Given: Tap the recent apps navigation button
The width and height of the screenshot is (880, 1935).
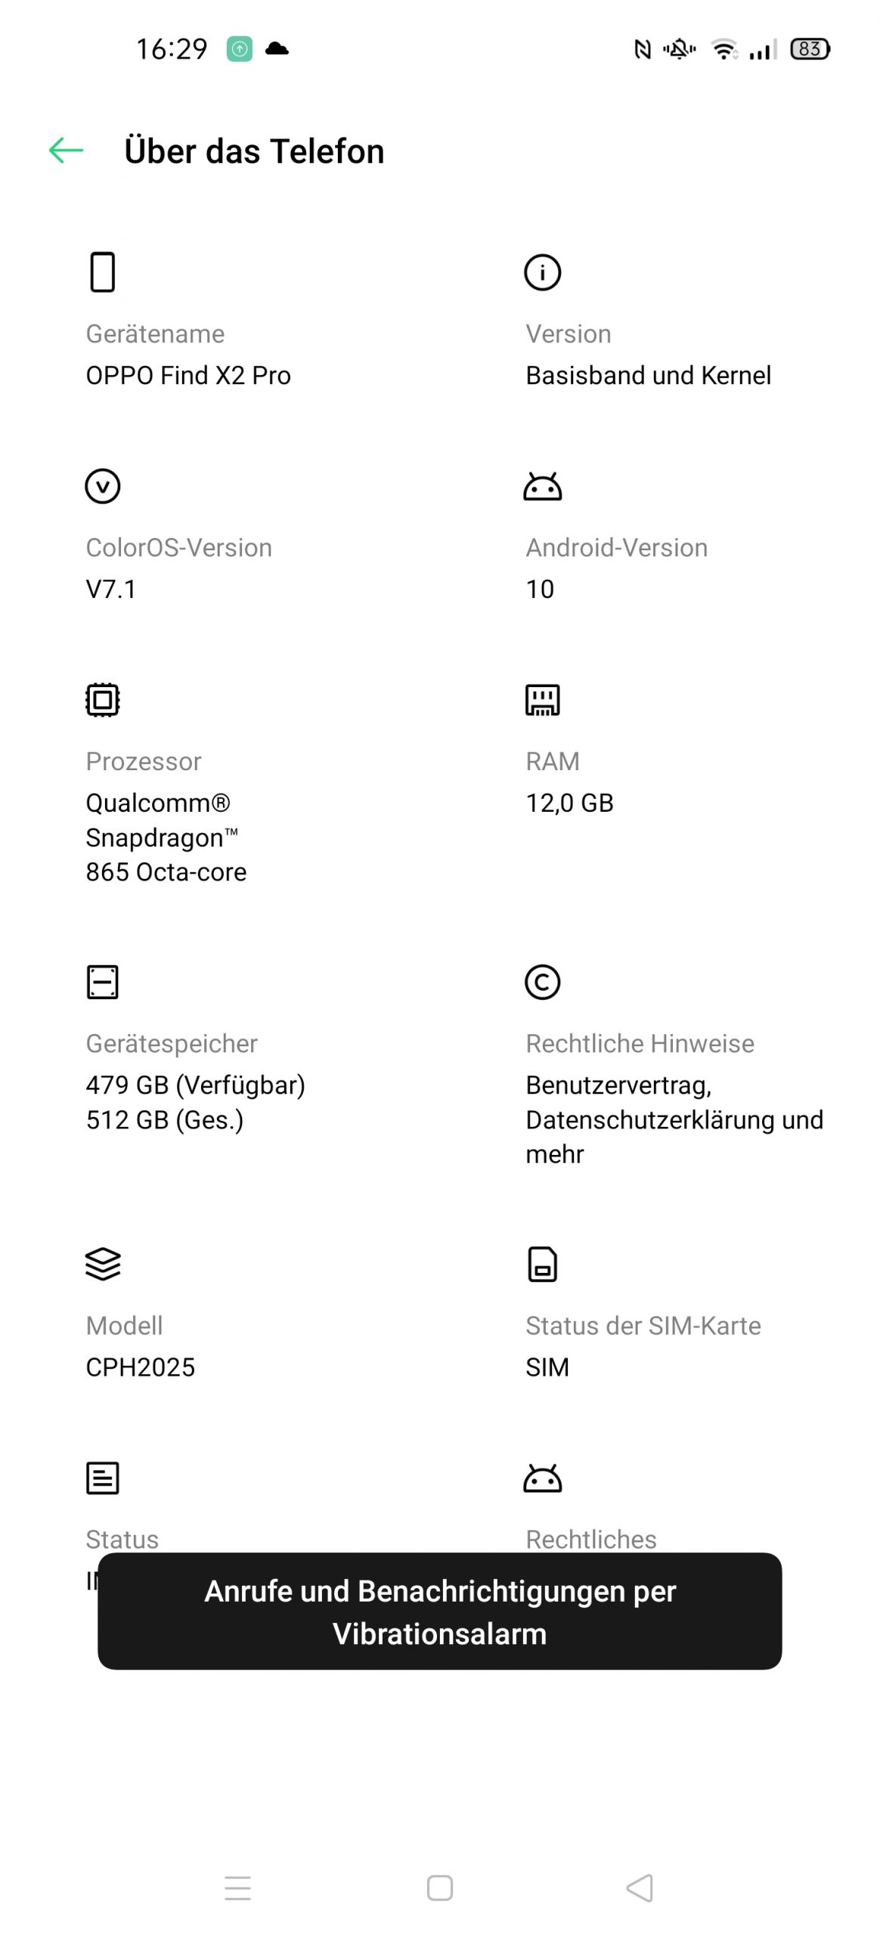Looking at the screenshot, I should (237, 1887).
